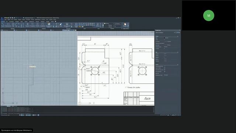Switch to the Model layout tab

click(8, 106)
